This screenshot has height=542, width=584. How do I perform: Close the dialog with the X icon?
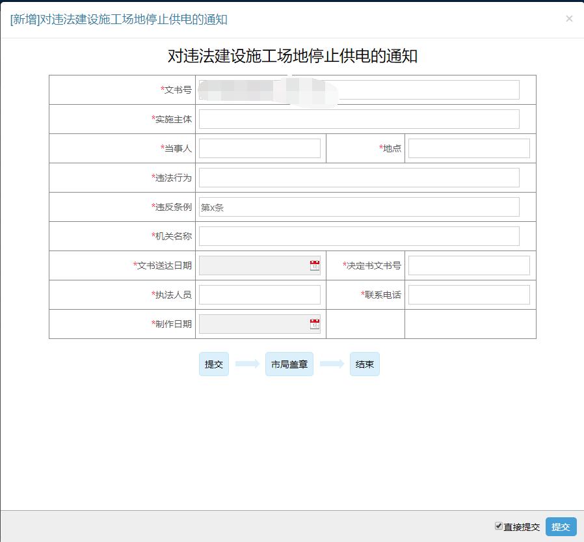[x=569, y=19]
